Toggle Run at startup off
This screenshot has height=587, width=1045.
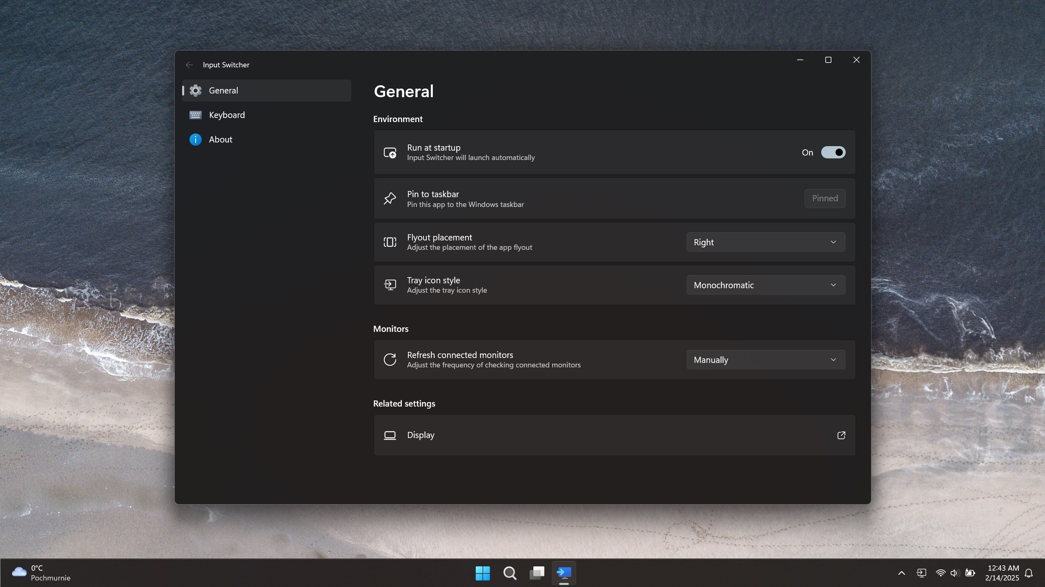[833, 152]
